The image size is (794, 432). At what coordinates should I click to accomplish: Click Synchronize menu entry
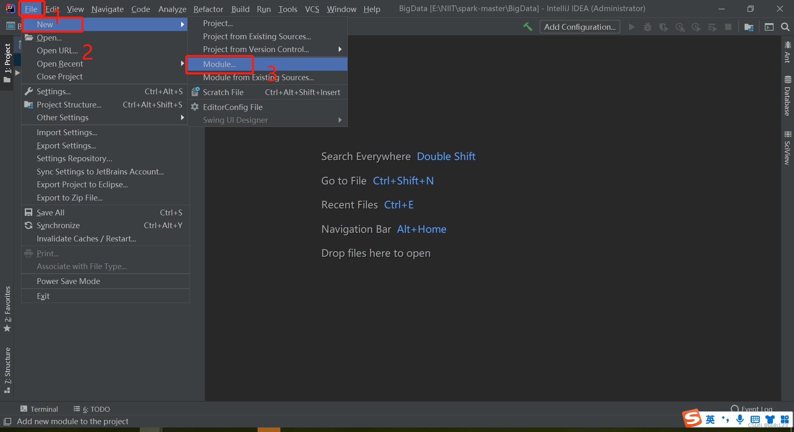click(105, 225)
